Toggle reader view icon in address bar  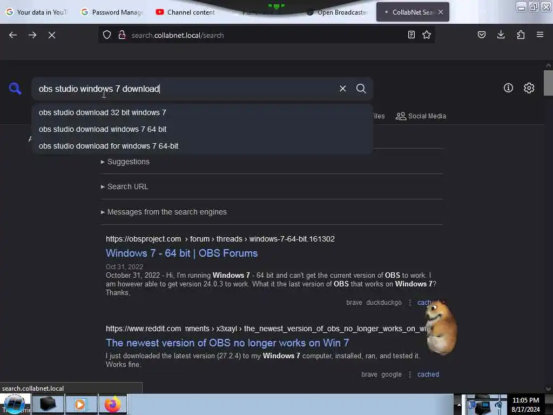pyautogui.click(x=411, y=35)
